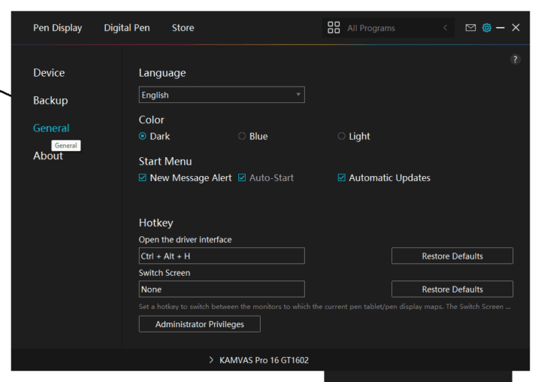
Task: Select the Blue color theme
Action: tap(242, 136)
